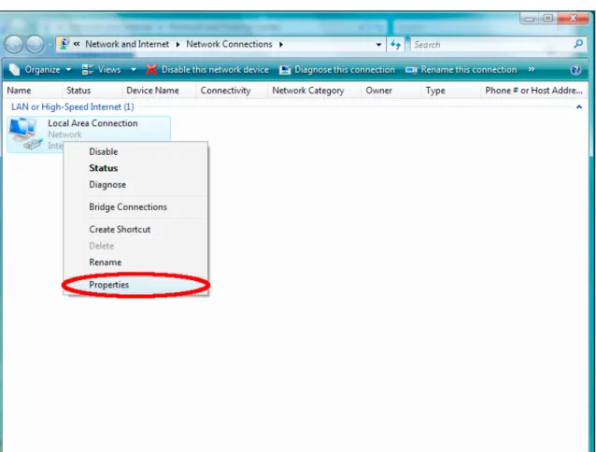Screen dimensions: 596x452
Task: Open the address bar history dropdown
Action: tap(378, 45)
